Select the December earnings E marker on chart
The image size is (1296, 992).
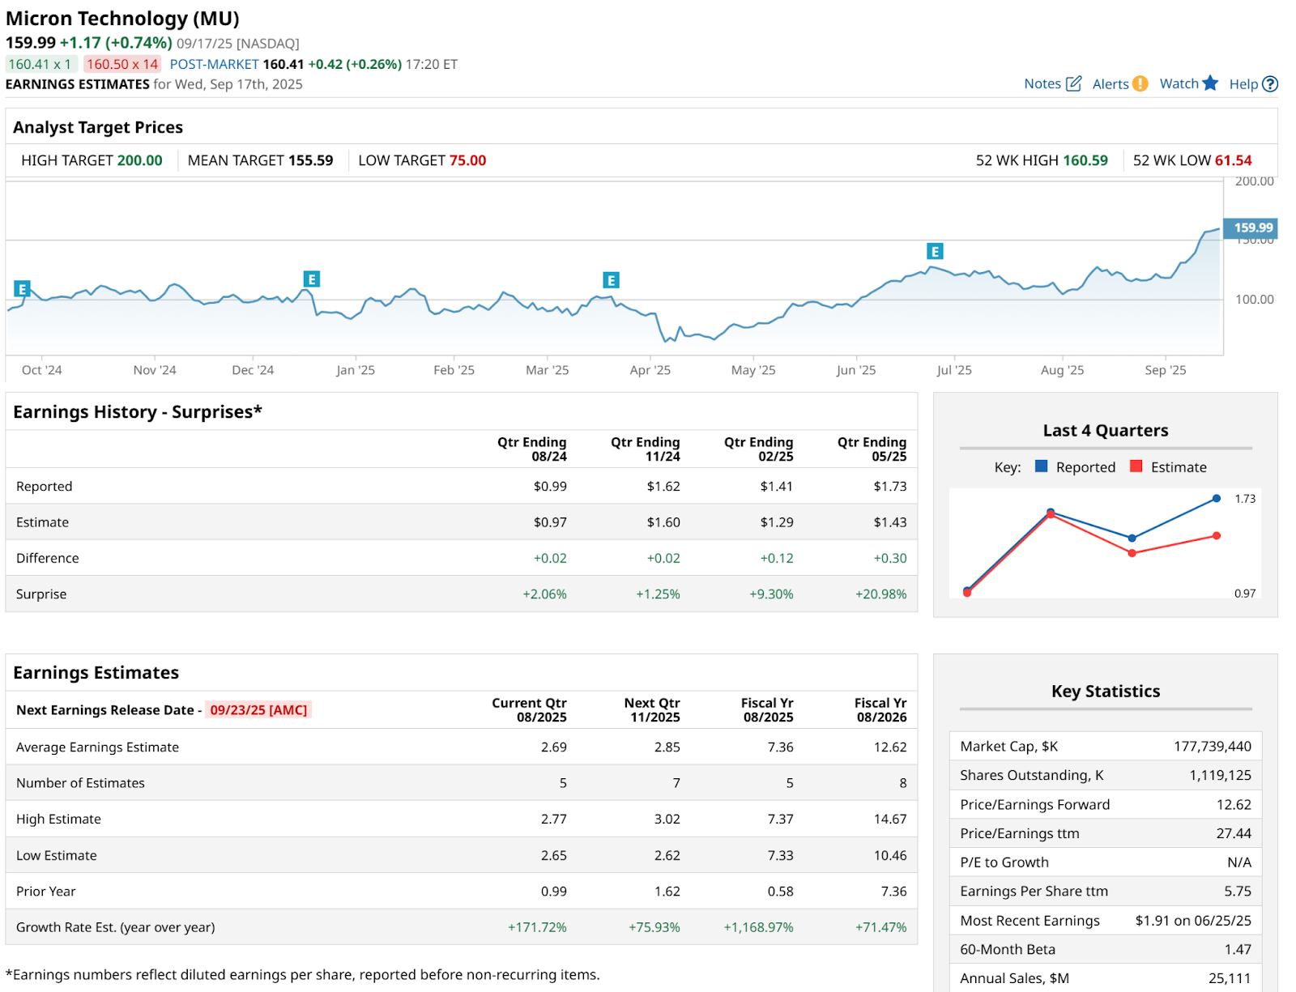click(x=312, y=279)
